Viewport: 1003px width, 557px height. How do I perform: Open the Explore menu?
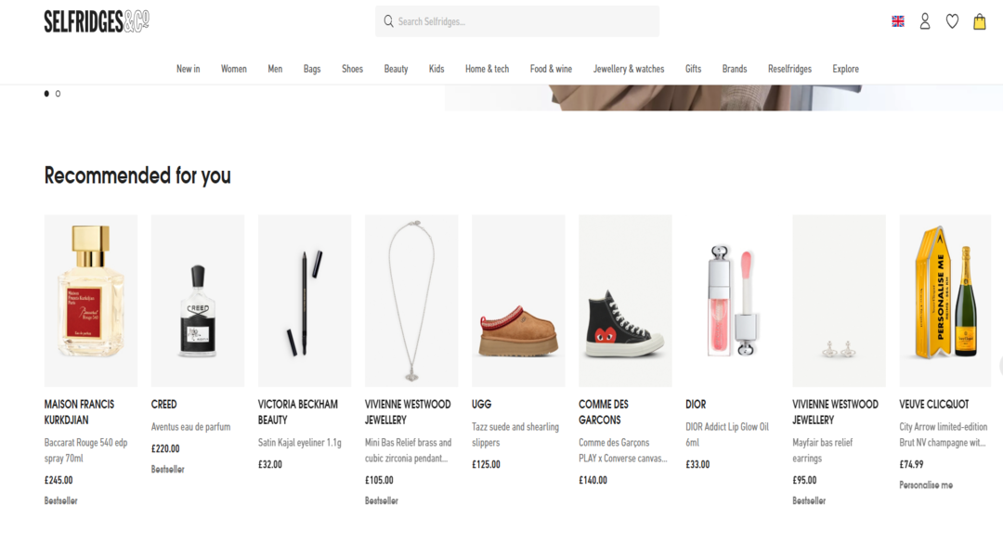[x=846, y=69]
